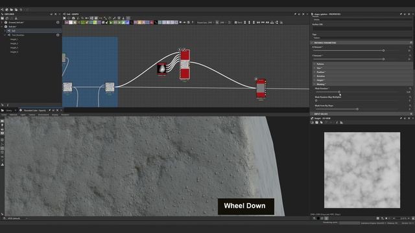
Task: Click the undo icon in main toolbar
Action: click(21, 10)
